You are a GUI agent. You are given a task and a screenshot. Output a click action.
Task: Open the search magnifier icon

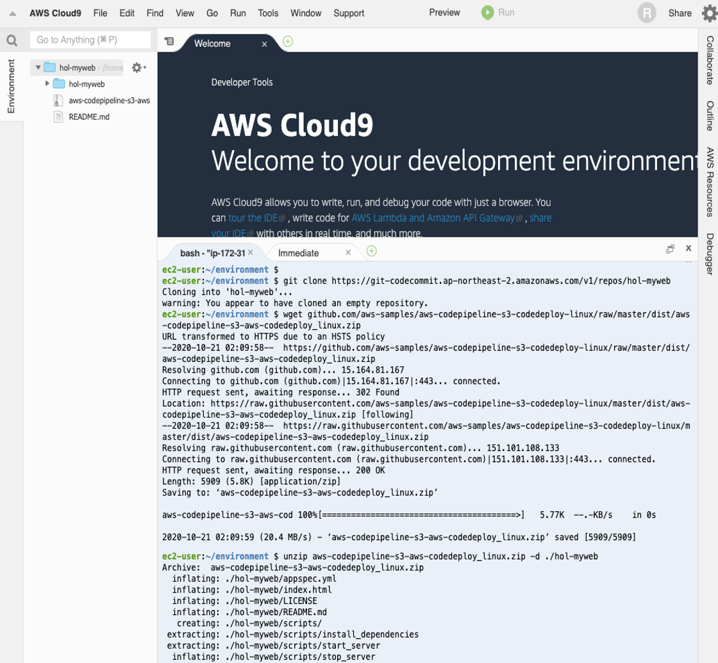click(x=12, y=41)
